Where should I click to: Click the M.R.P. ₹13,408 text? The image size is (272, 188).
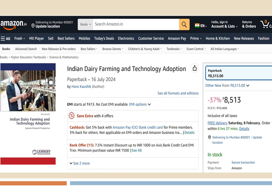tap(217, 108)
